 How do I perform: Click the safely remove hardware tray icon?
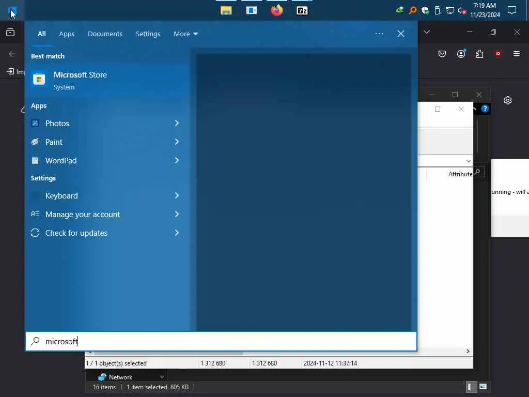click(x=438, y=10)
